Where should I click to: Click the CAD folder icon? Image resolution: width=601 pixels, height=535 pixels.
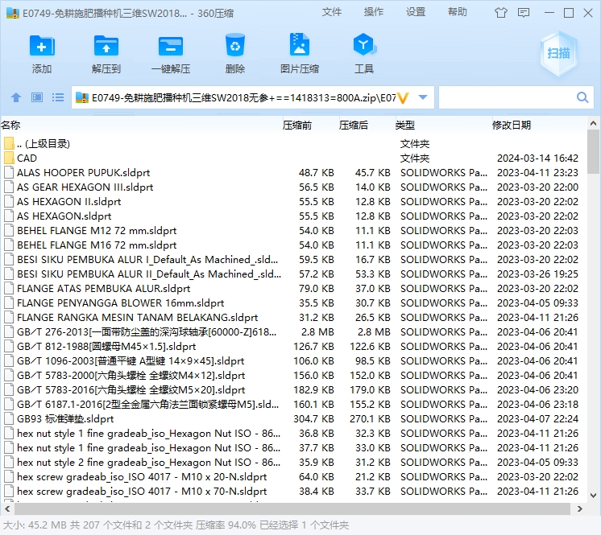coord(9,158)
